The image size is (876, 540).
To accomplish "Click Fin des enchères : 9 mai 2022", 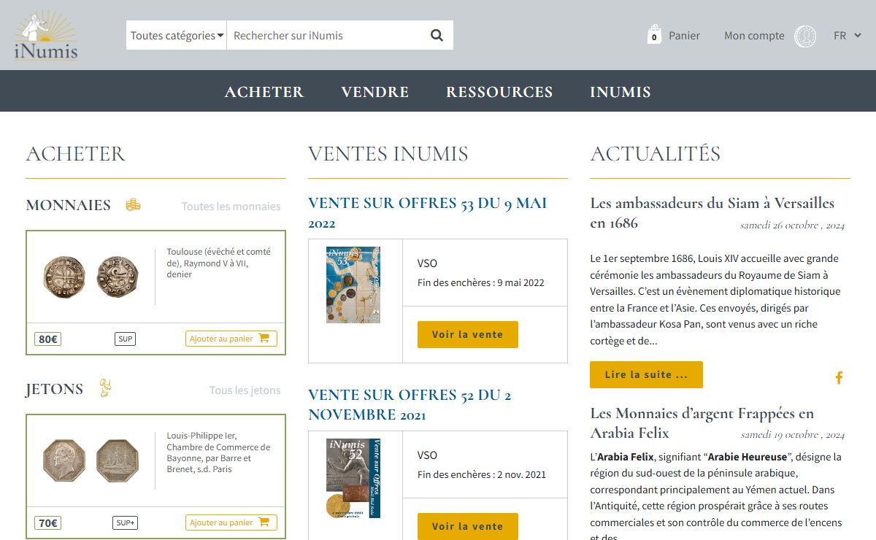I will [x=481, y=282].
